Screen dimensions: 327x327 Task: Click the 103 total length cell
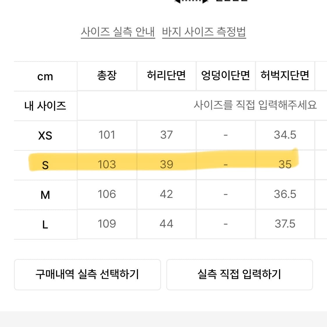pyautogui.click(x=107, y=165)
